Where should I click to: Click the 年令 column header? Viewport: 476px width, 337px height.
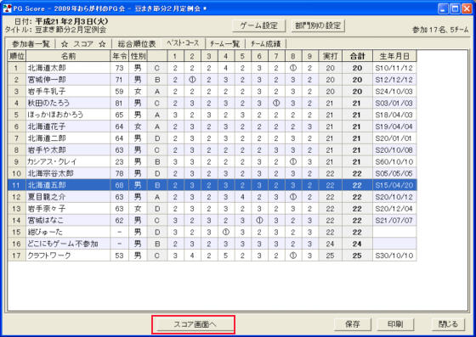point(120,56)
